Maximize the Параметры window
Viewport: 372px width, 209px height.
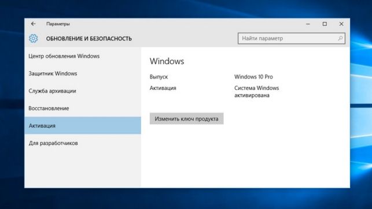tap(325, 24)
